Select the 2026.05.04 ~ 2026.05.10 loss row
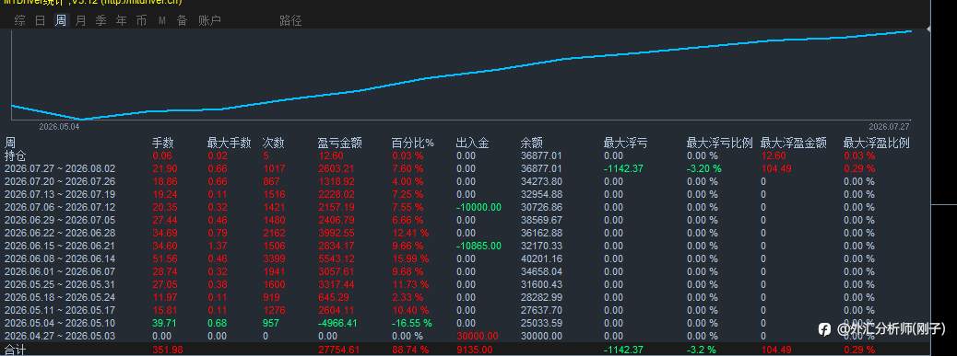 [x=464, y=323]
